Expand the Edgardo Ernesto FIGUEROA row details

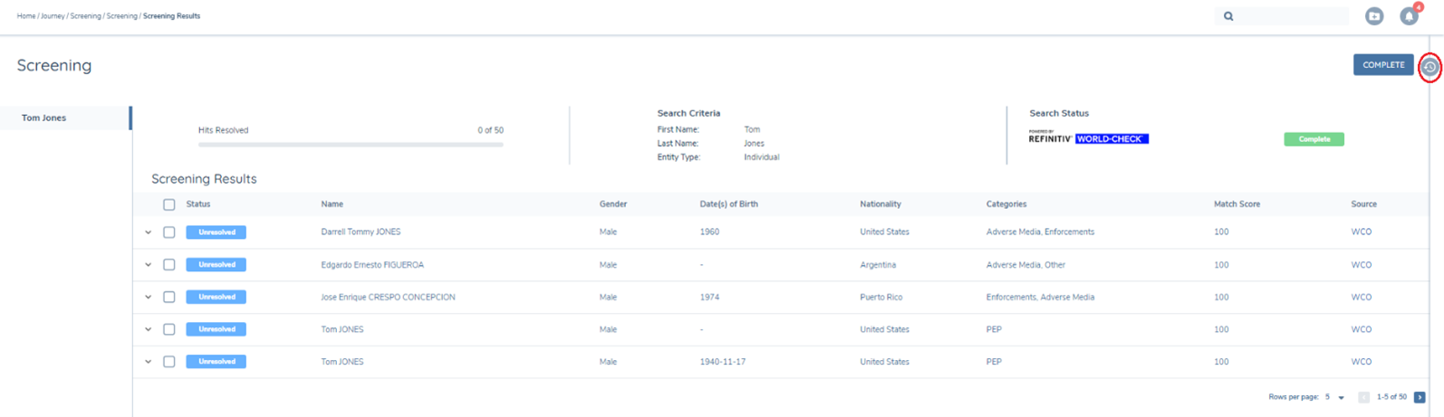(x=149, y=265)
